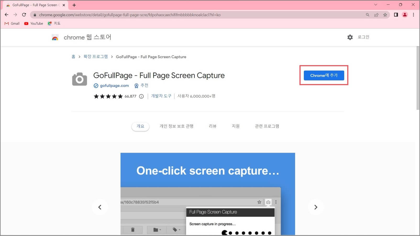
Task: Click the One-click screen capture preview image
Action: (208, 194)
